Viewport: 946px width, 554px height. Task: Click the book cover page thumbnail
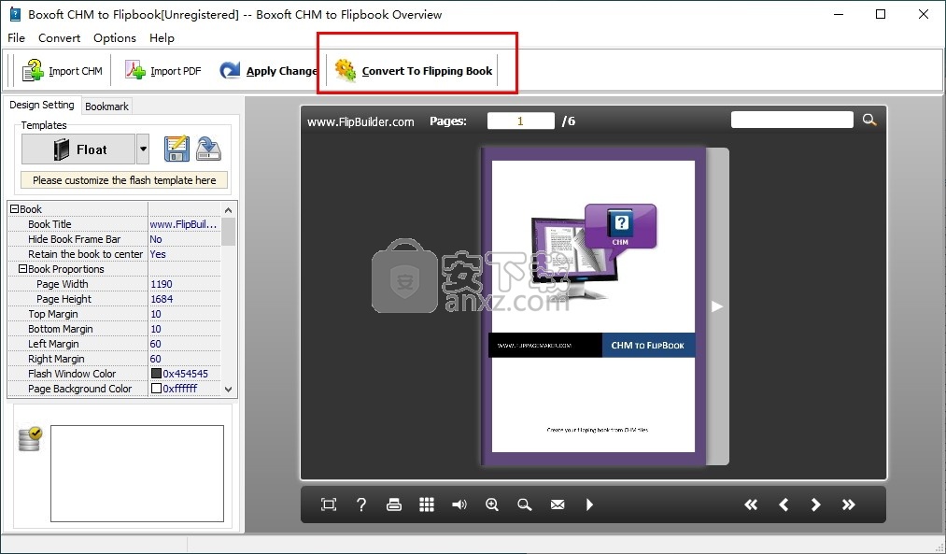593,306
